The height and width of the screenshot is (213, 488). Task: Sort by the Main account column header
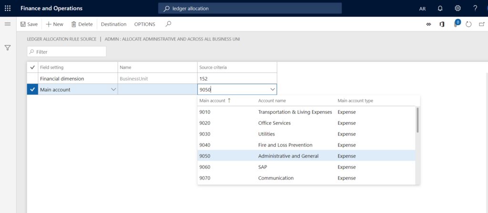(212, 101)
